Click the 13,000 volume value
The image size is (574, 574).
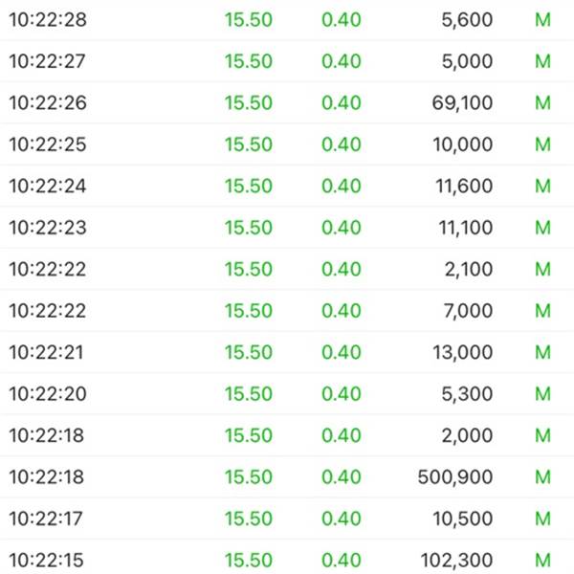463,352
